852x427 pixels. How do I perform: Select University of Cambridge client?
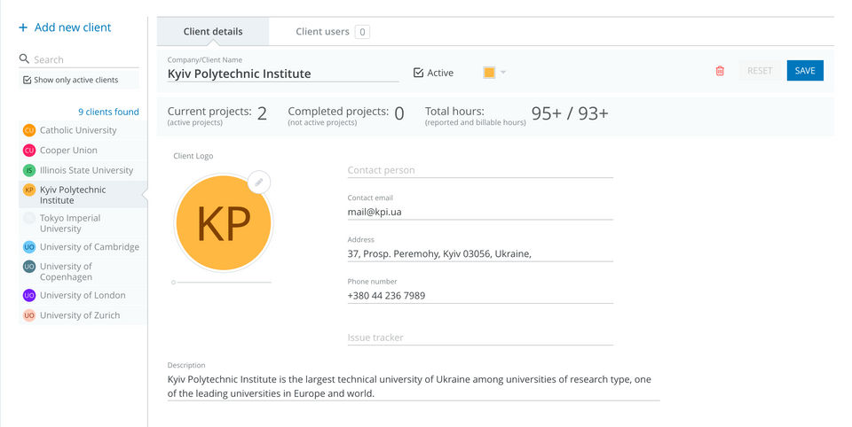[x=83, y=247]
